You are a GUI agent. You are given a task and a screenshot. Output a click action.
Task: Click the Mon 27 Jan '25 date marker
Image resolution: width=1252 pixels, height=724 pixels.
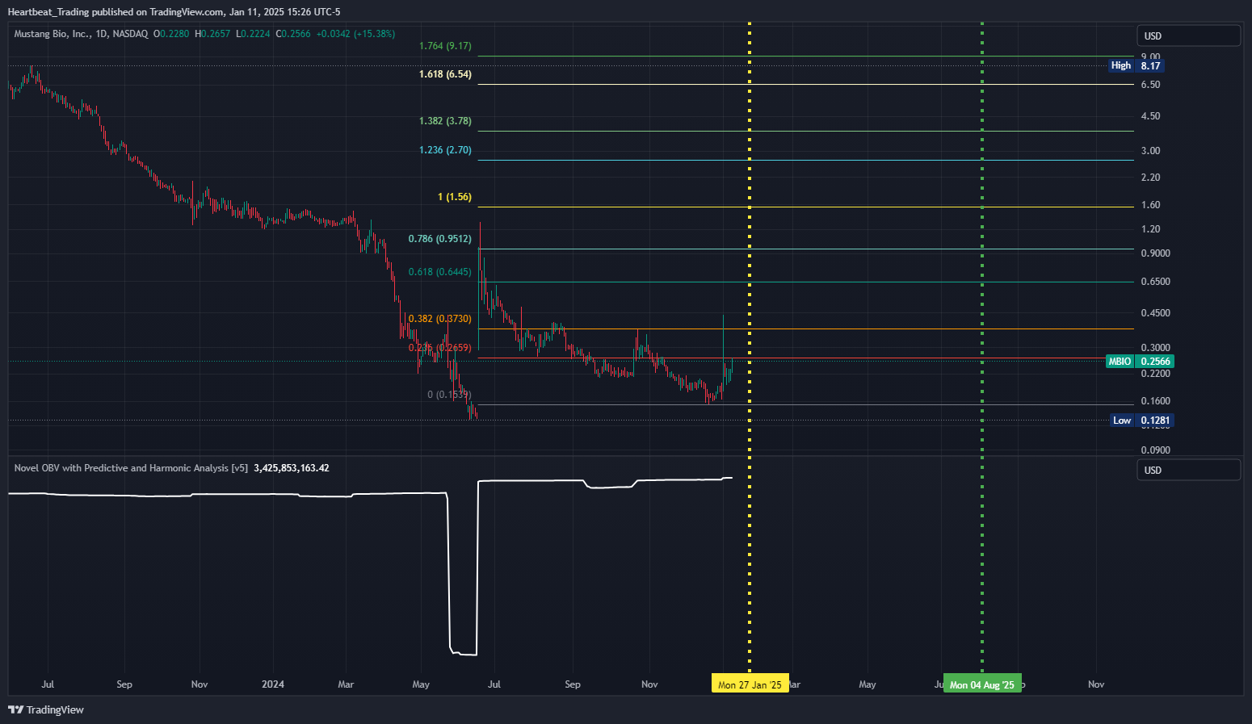pos(750,684)
